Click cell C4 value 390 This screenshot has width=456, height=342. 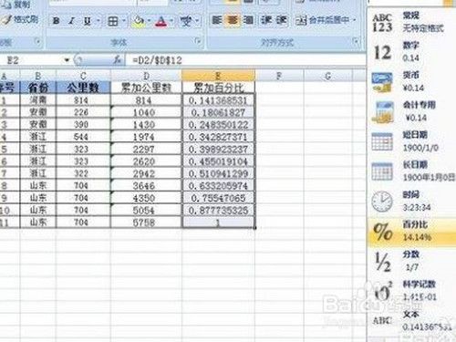click(84, 125)
